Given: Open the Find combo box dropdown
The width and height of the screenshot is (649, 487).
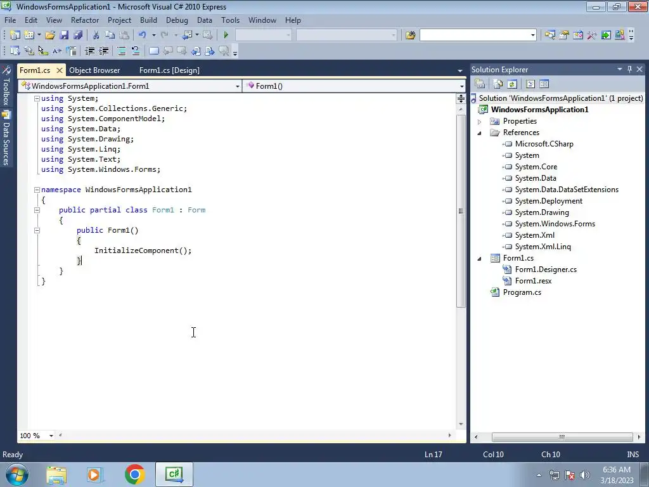Looking at the screenshot, I should tap(532, 36).
